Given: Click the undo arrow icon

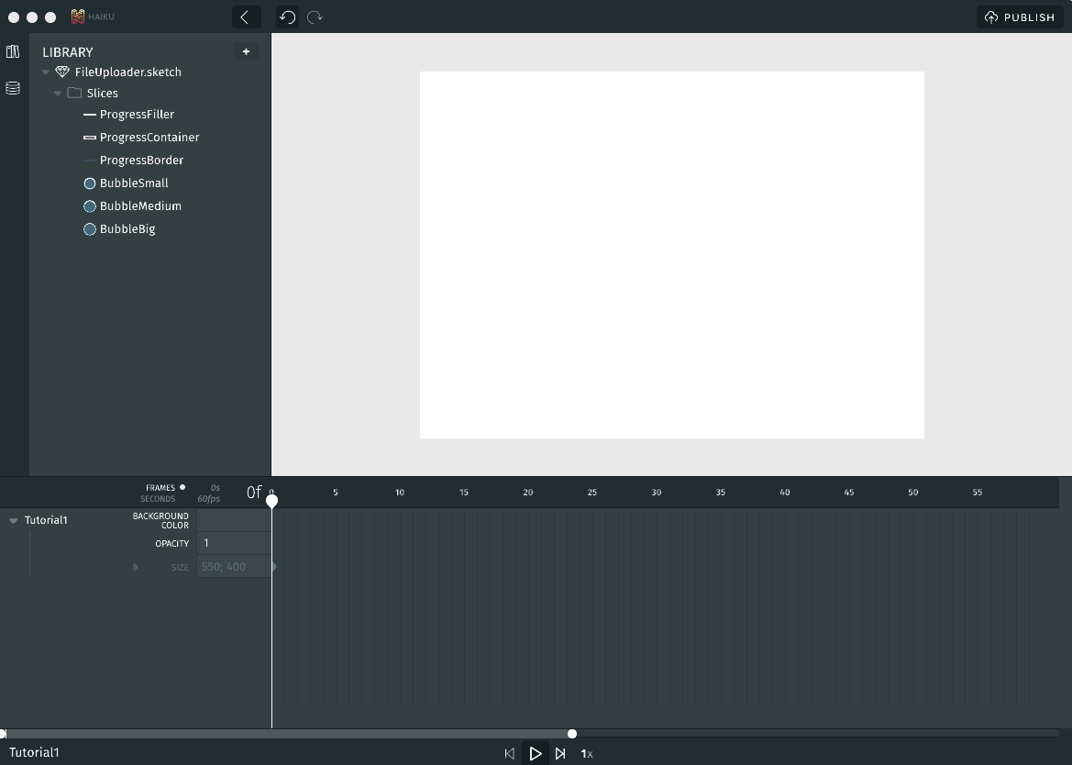Looking at the screenshot, I should tap(287, 17).
